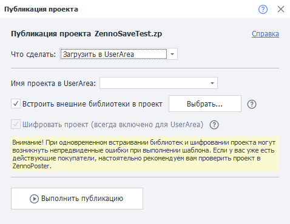Show help icon for Шифровать проект

(x=214, y=125)
